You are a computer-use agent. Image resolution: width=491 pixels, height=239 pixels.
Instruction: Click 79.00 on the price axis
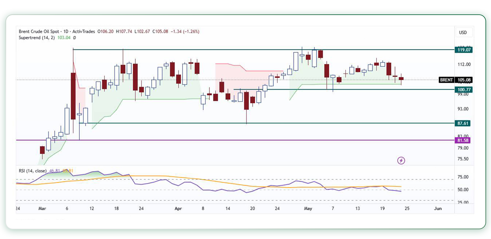[463, 148]
